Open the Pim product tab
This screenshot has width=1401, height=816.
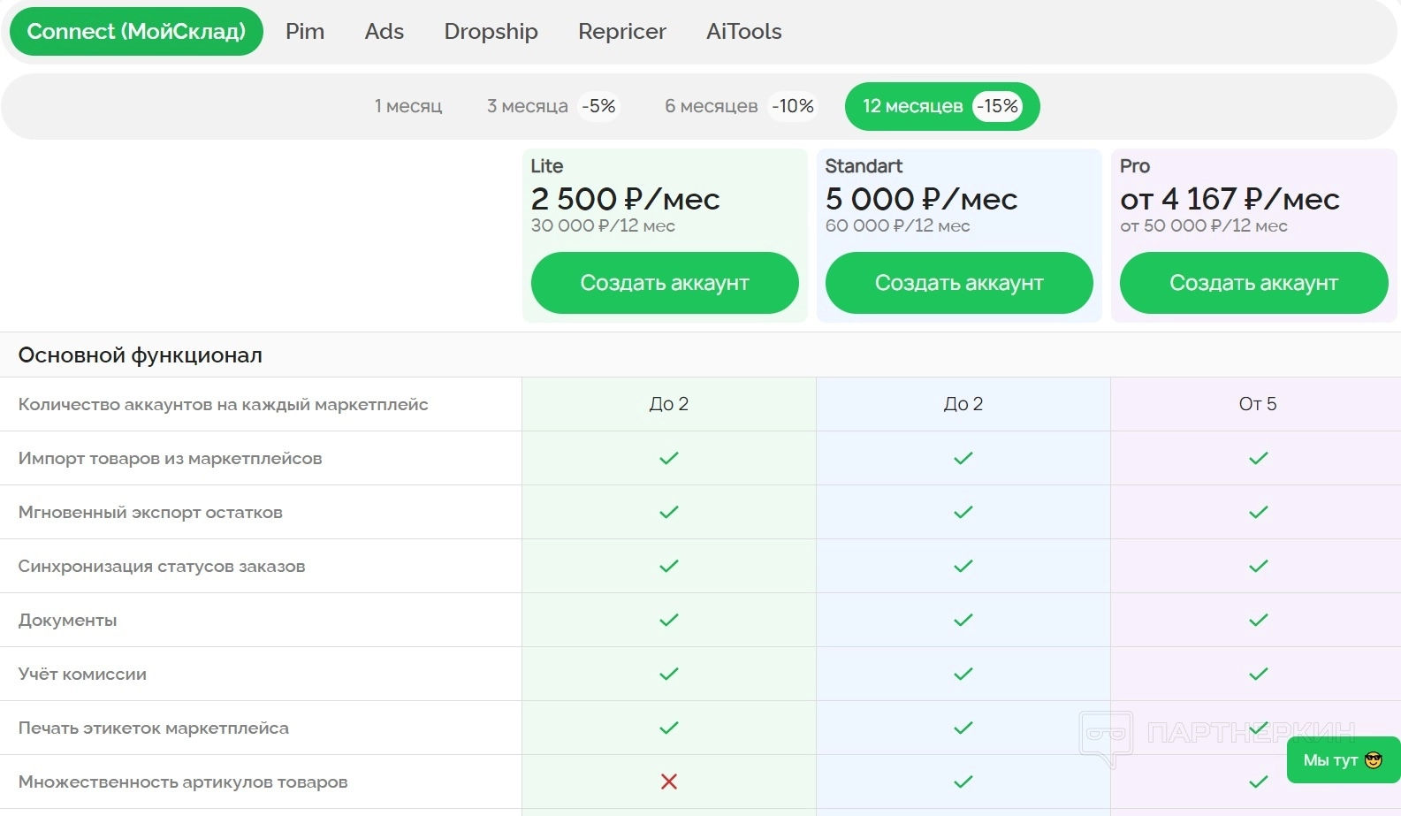coord(305,32)
